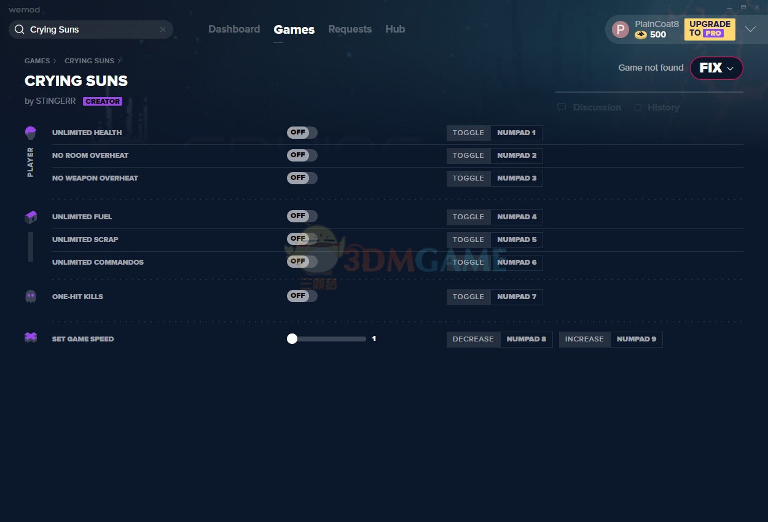Click the CREATOR badge

(103, 101)
